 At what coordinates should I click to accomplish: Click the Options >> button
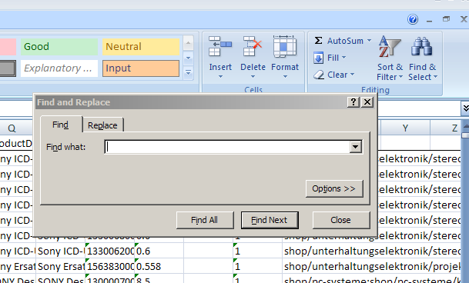(334, 188)
